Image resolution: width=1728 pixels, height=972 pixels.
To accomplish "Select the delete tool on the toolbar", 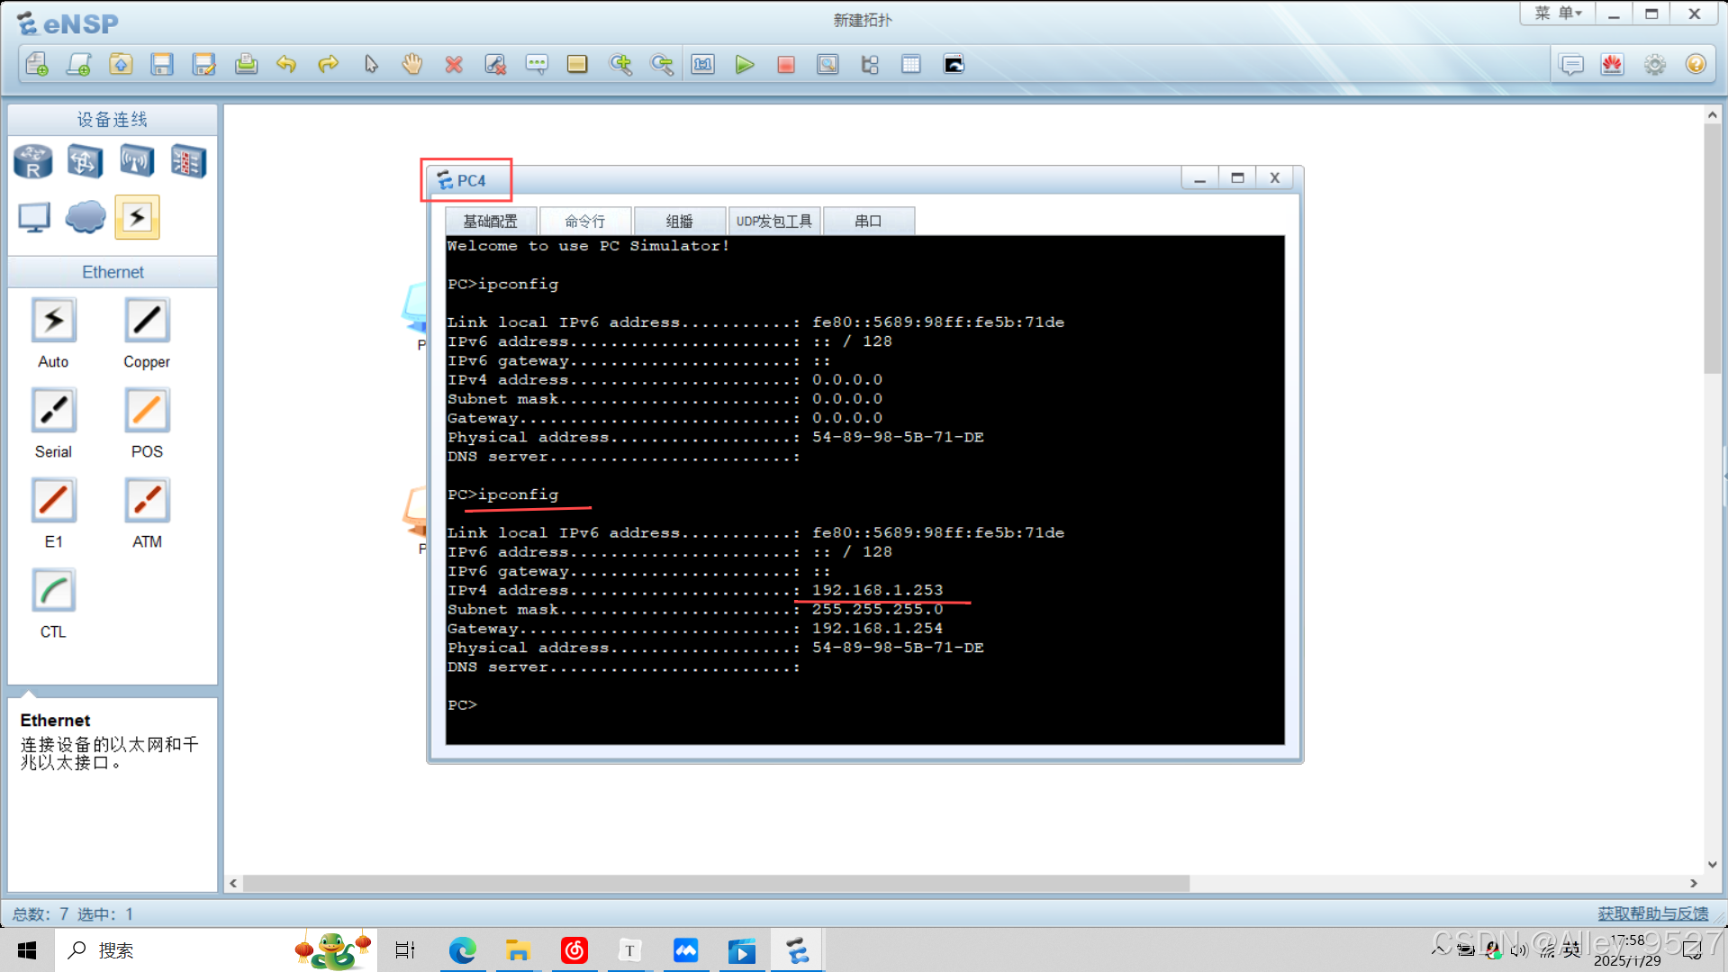I will (454, 64).
